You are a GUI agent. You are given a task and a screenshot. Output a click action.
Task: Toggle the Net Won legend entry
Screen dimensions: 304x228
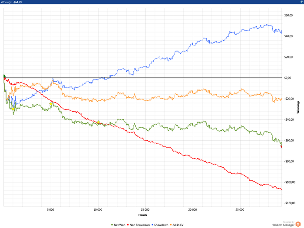[x=118, y=225]
